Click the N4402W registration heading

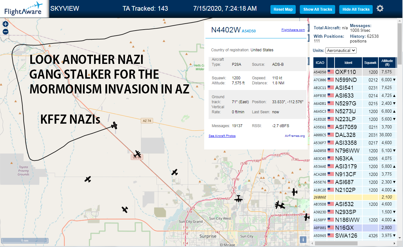coord(226,30)
